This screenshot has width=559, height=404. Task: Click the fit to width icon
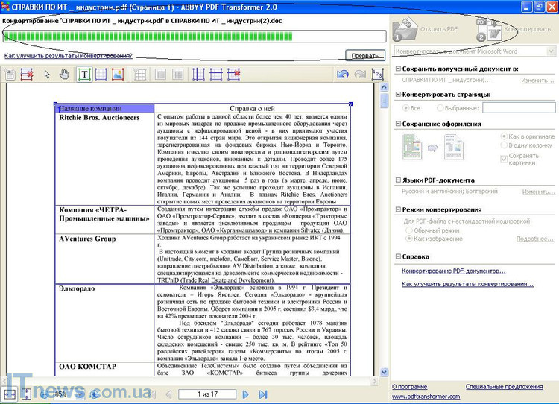[x=10, y=394]
